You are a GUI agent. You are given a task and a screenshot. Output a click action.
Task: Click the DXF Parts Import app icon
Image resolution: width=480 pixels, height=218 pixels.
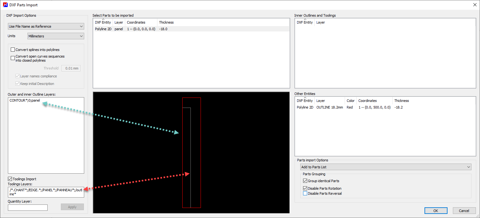(5, 5)
